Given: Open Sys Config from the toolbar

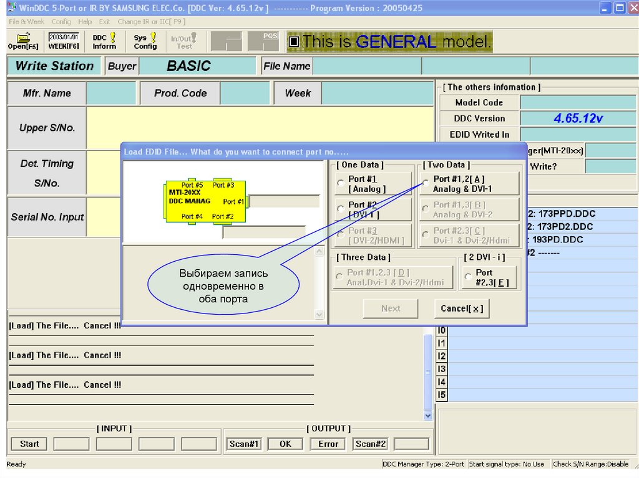Looking at the screenshot, I should click(x=145, y=41).
